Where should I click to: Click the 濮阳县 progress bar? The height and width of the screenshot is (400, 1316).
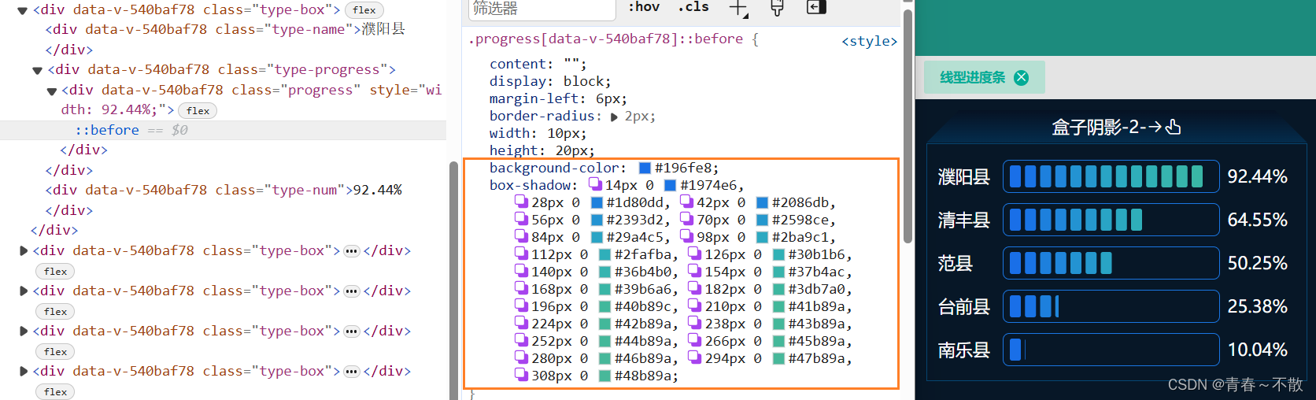pos(1111,176)
